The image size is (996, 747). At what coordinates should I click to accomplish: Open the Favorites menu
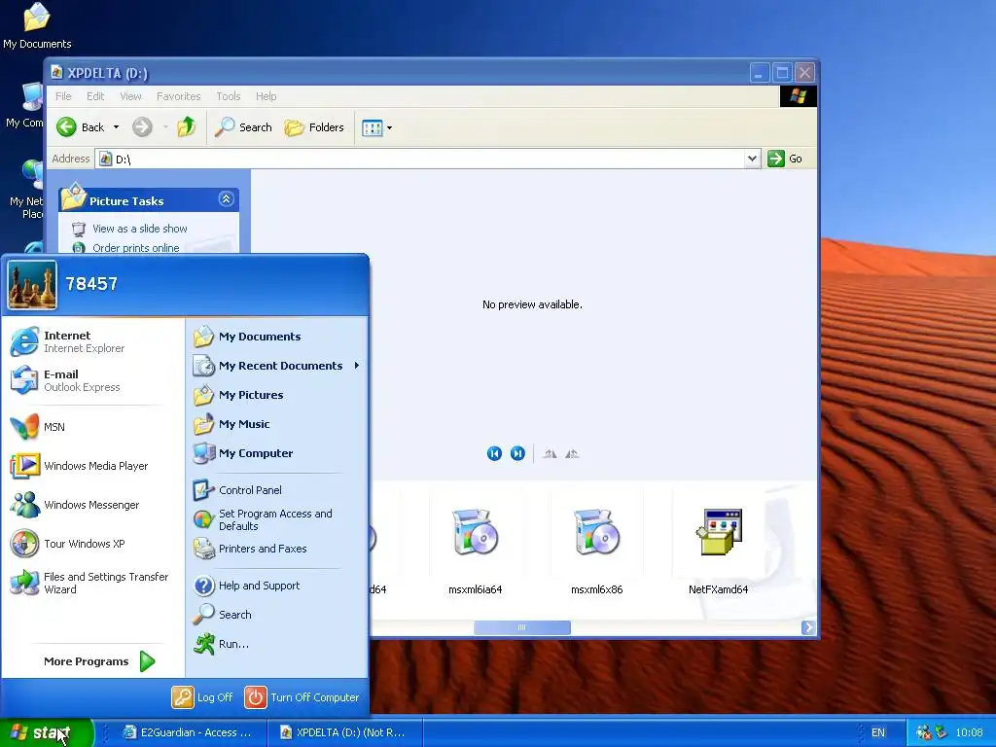click(179, 96)
